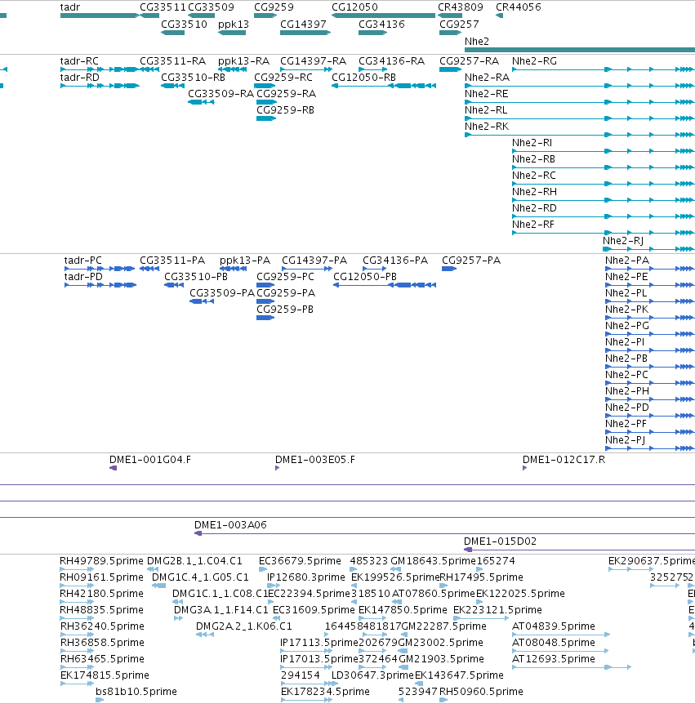Click the DME1-003A06 feature label
695x704 pixels.
pos(230,525)
